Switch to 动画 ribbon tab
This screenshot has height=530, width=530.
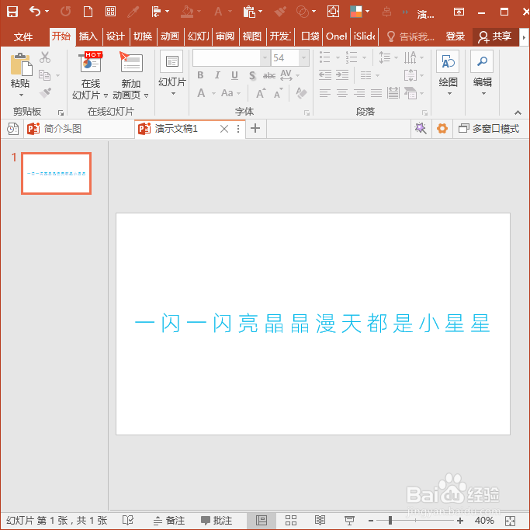(x=170, y=36)
